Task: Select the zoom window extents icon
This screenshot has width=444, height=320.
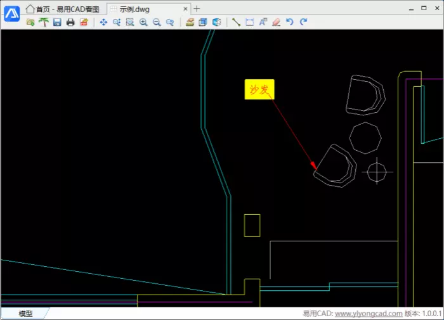Action: [130, 22]
